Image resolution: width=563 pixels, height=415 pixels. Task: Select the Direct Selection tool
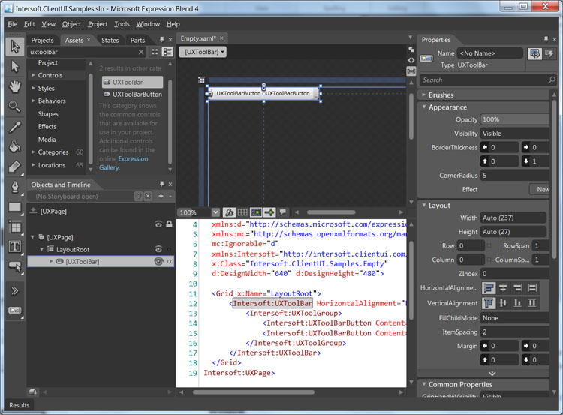(x=15, y=66)
